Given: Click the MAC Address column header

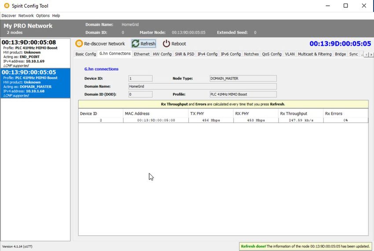Looking at the screenshot, I should click(156, 114).
